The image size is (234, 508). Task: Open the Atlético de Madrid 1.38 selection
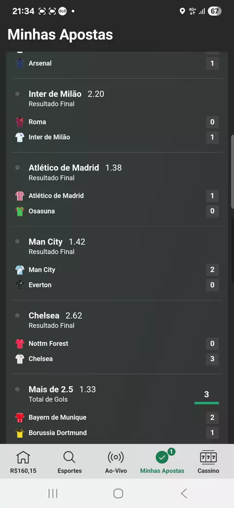pyautogui.click(x=75, y=168)
